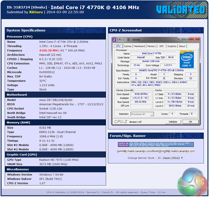Minimize the CPU-Z window
The width and height of the screenshot is (209, 197).
[181, 39]
